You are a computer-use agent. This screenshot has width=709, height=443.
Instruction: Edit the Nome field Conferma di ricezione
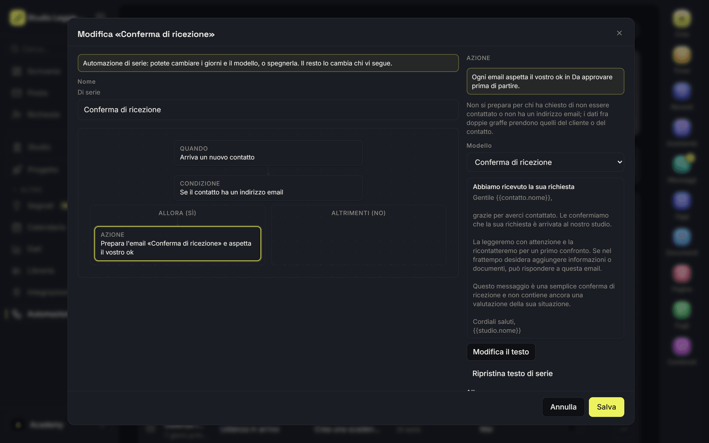pos(268,110)
